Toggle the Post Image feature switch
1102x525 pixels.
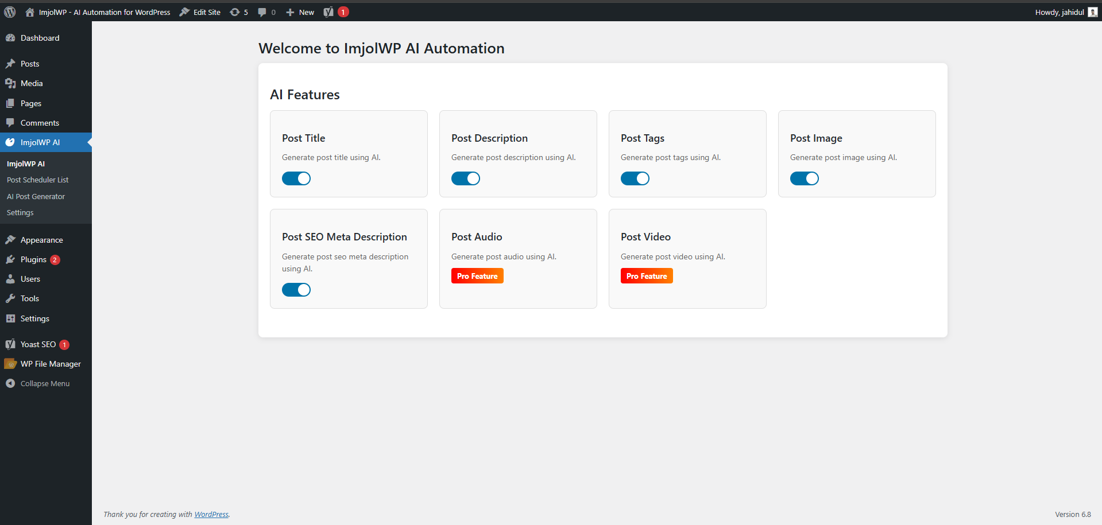tap(805, 178)
